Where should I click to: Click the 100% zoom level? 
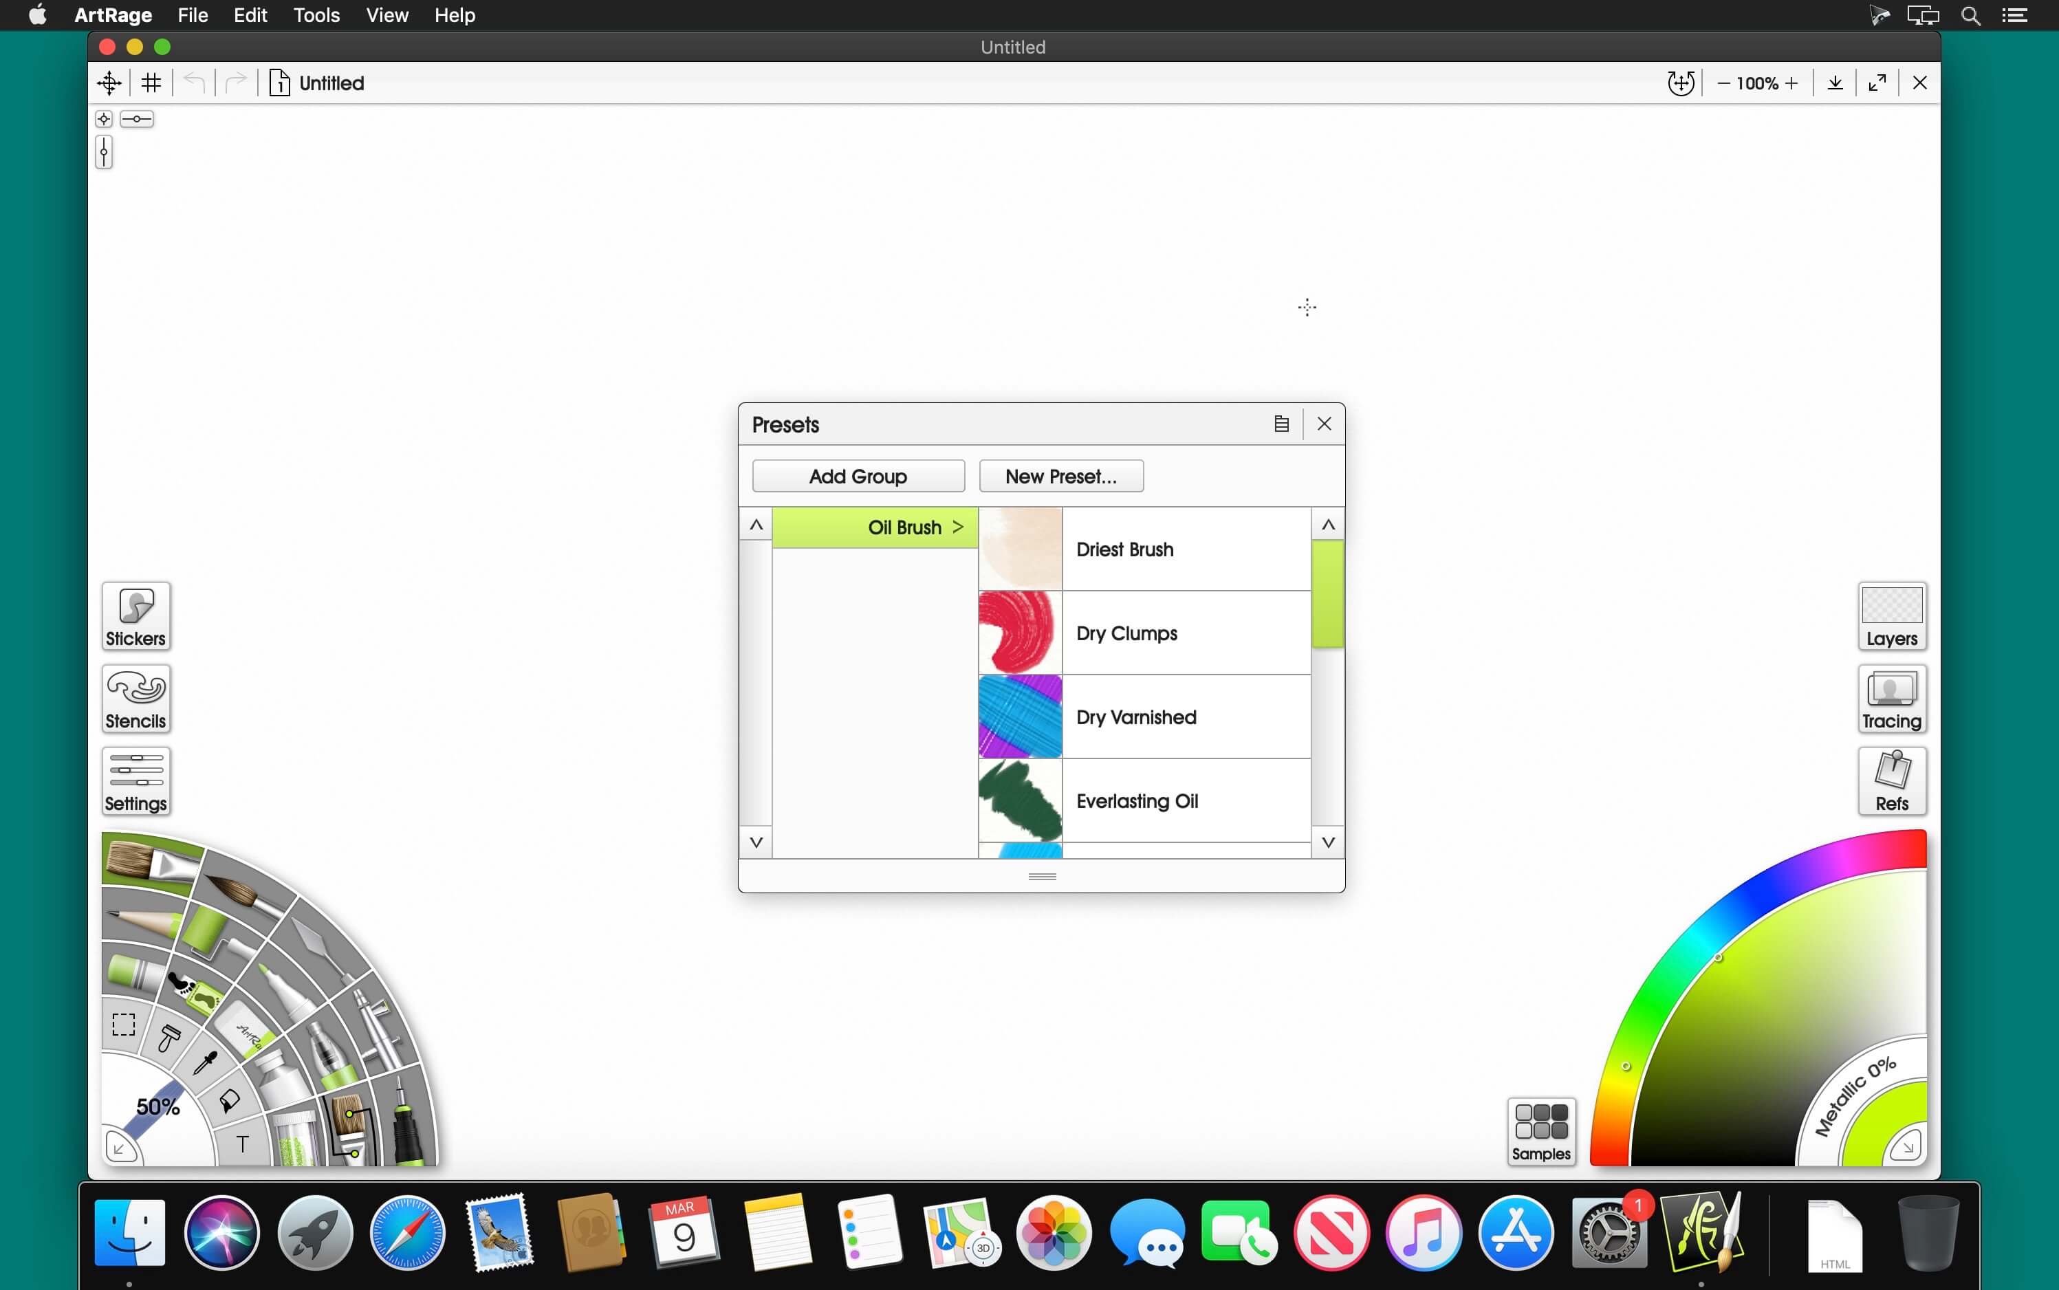click(x=1757, y=83)
